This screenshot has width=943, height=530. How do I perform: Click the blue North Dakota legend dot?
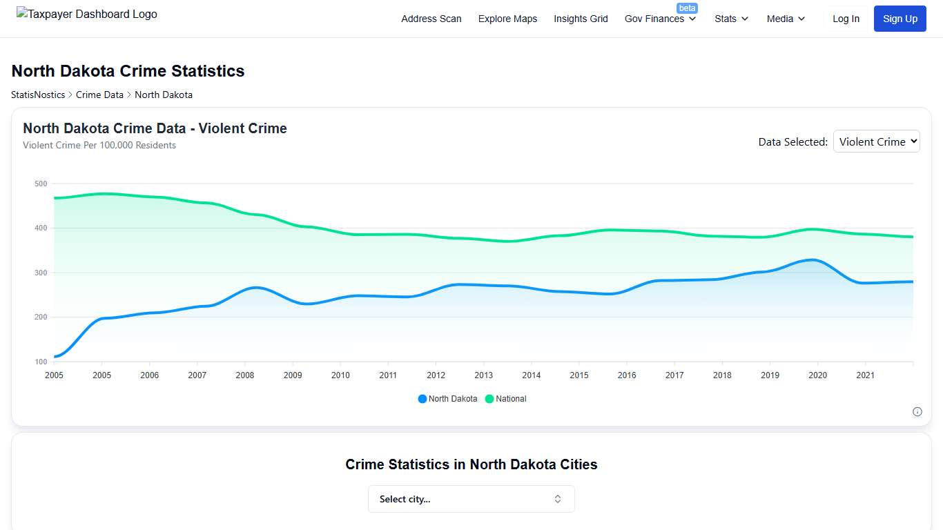[x=421, y=399]
